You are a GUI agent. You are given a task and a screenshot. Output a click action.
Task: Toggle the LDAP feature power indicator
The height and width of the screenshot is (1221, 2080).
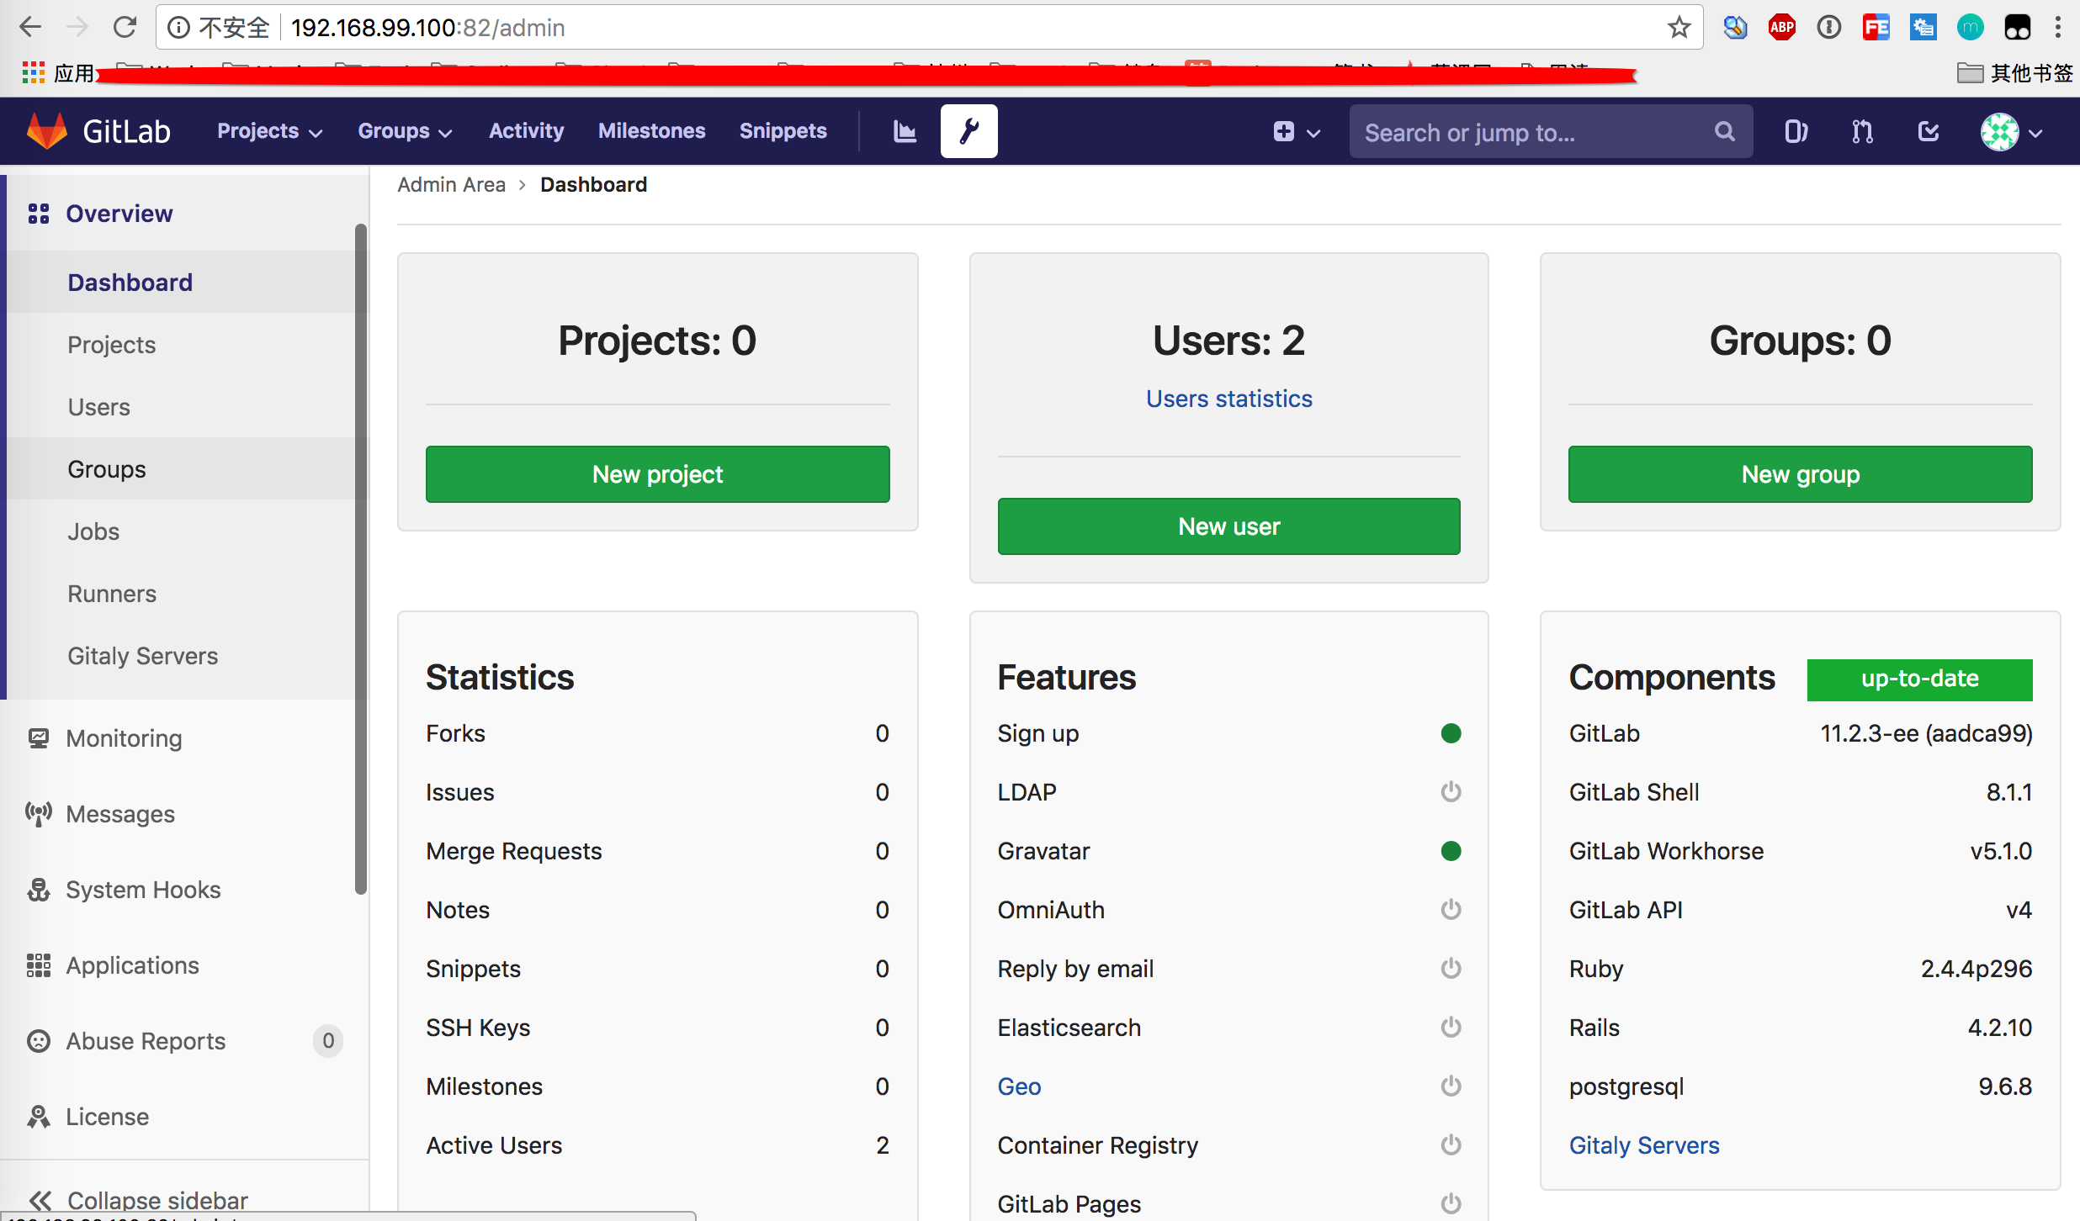click(x=1451, y=792)
